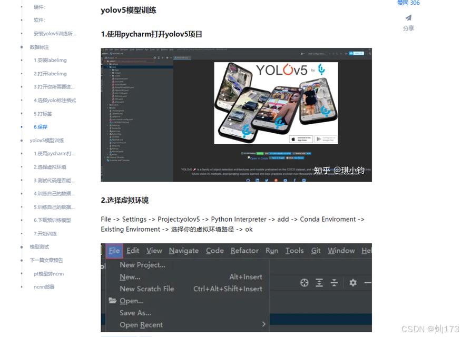Viewport: 461px width, 337px height.
Task: Click the Open in Colab badge
Action: pyautogui.click(x=257, y=158)
